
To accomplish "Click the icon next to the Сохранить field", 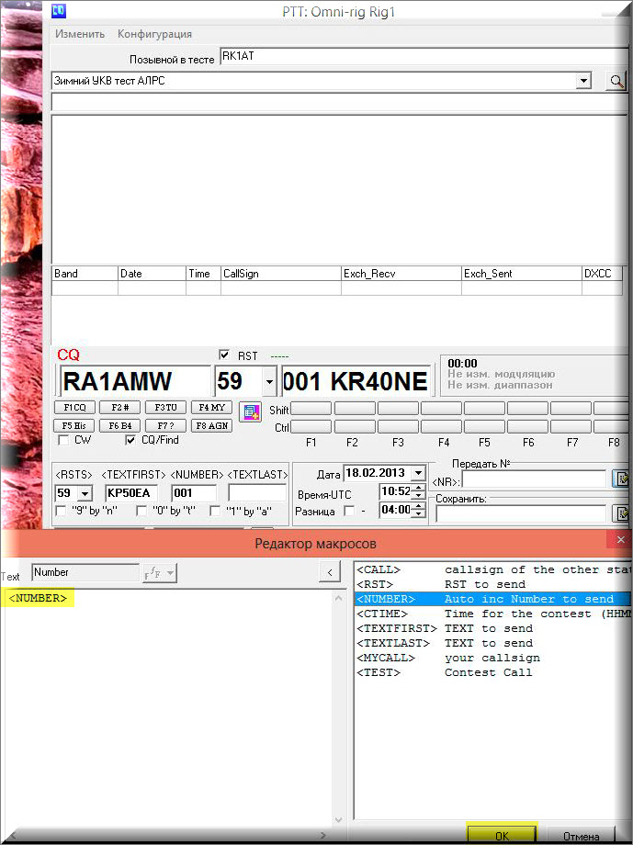I will click(622, 513).
